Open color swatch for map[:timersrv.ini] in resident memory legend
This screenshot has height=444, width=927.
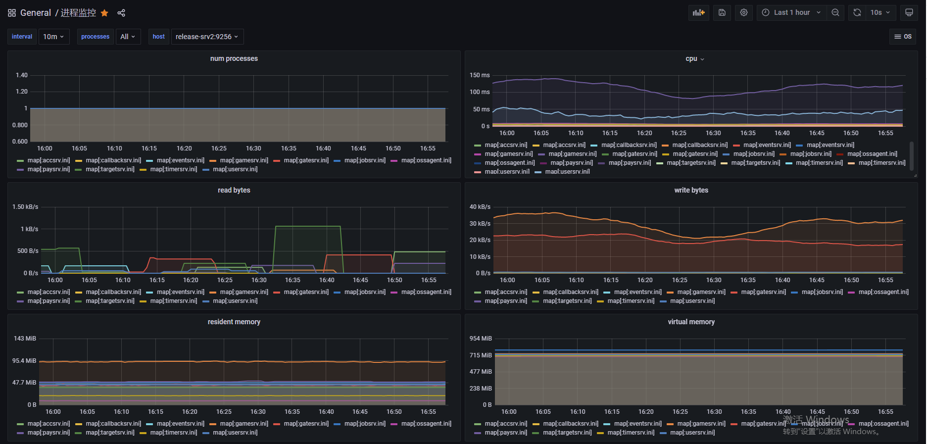tap(143, 433)
